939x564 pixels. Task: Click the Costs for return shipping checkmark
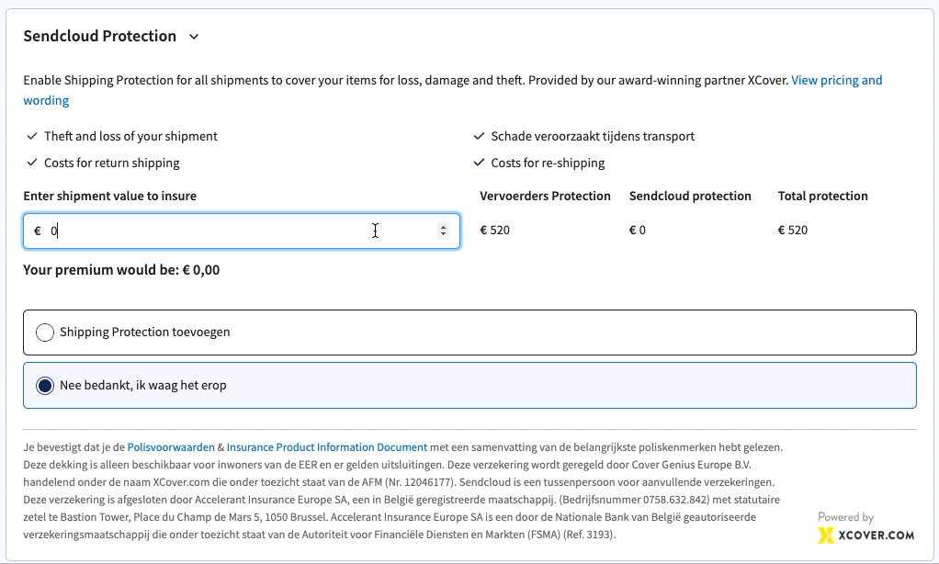tap(32, 163)
